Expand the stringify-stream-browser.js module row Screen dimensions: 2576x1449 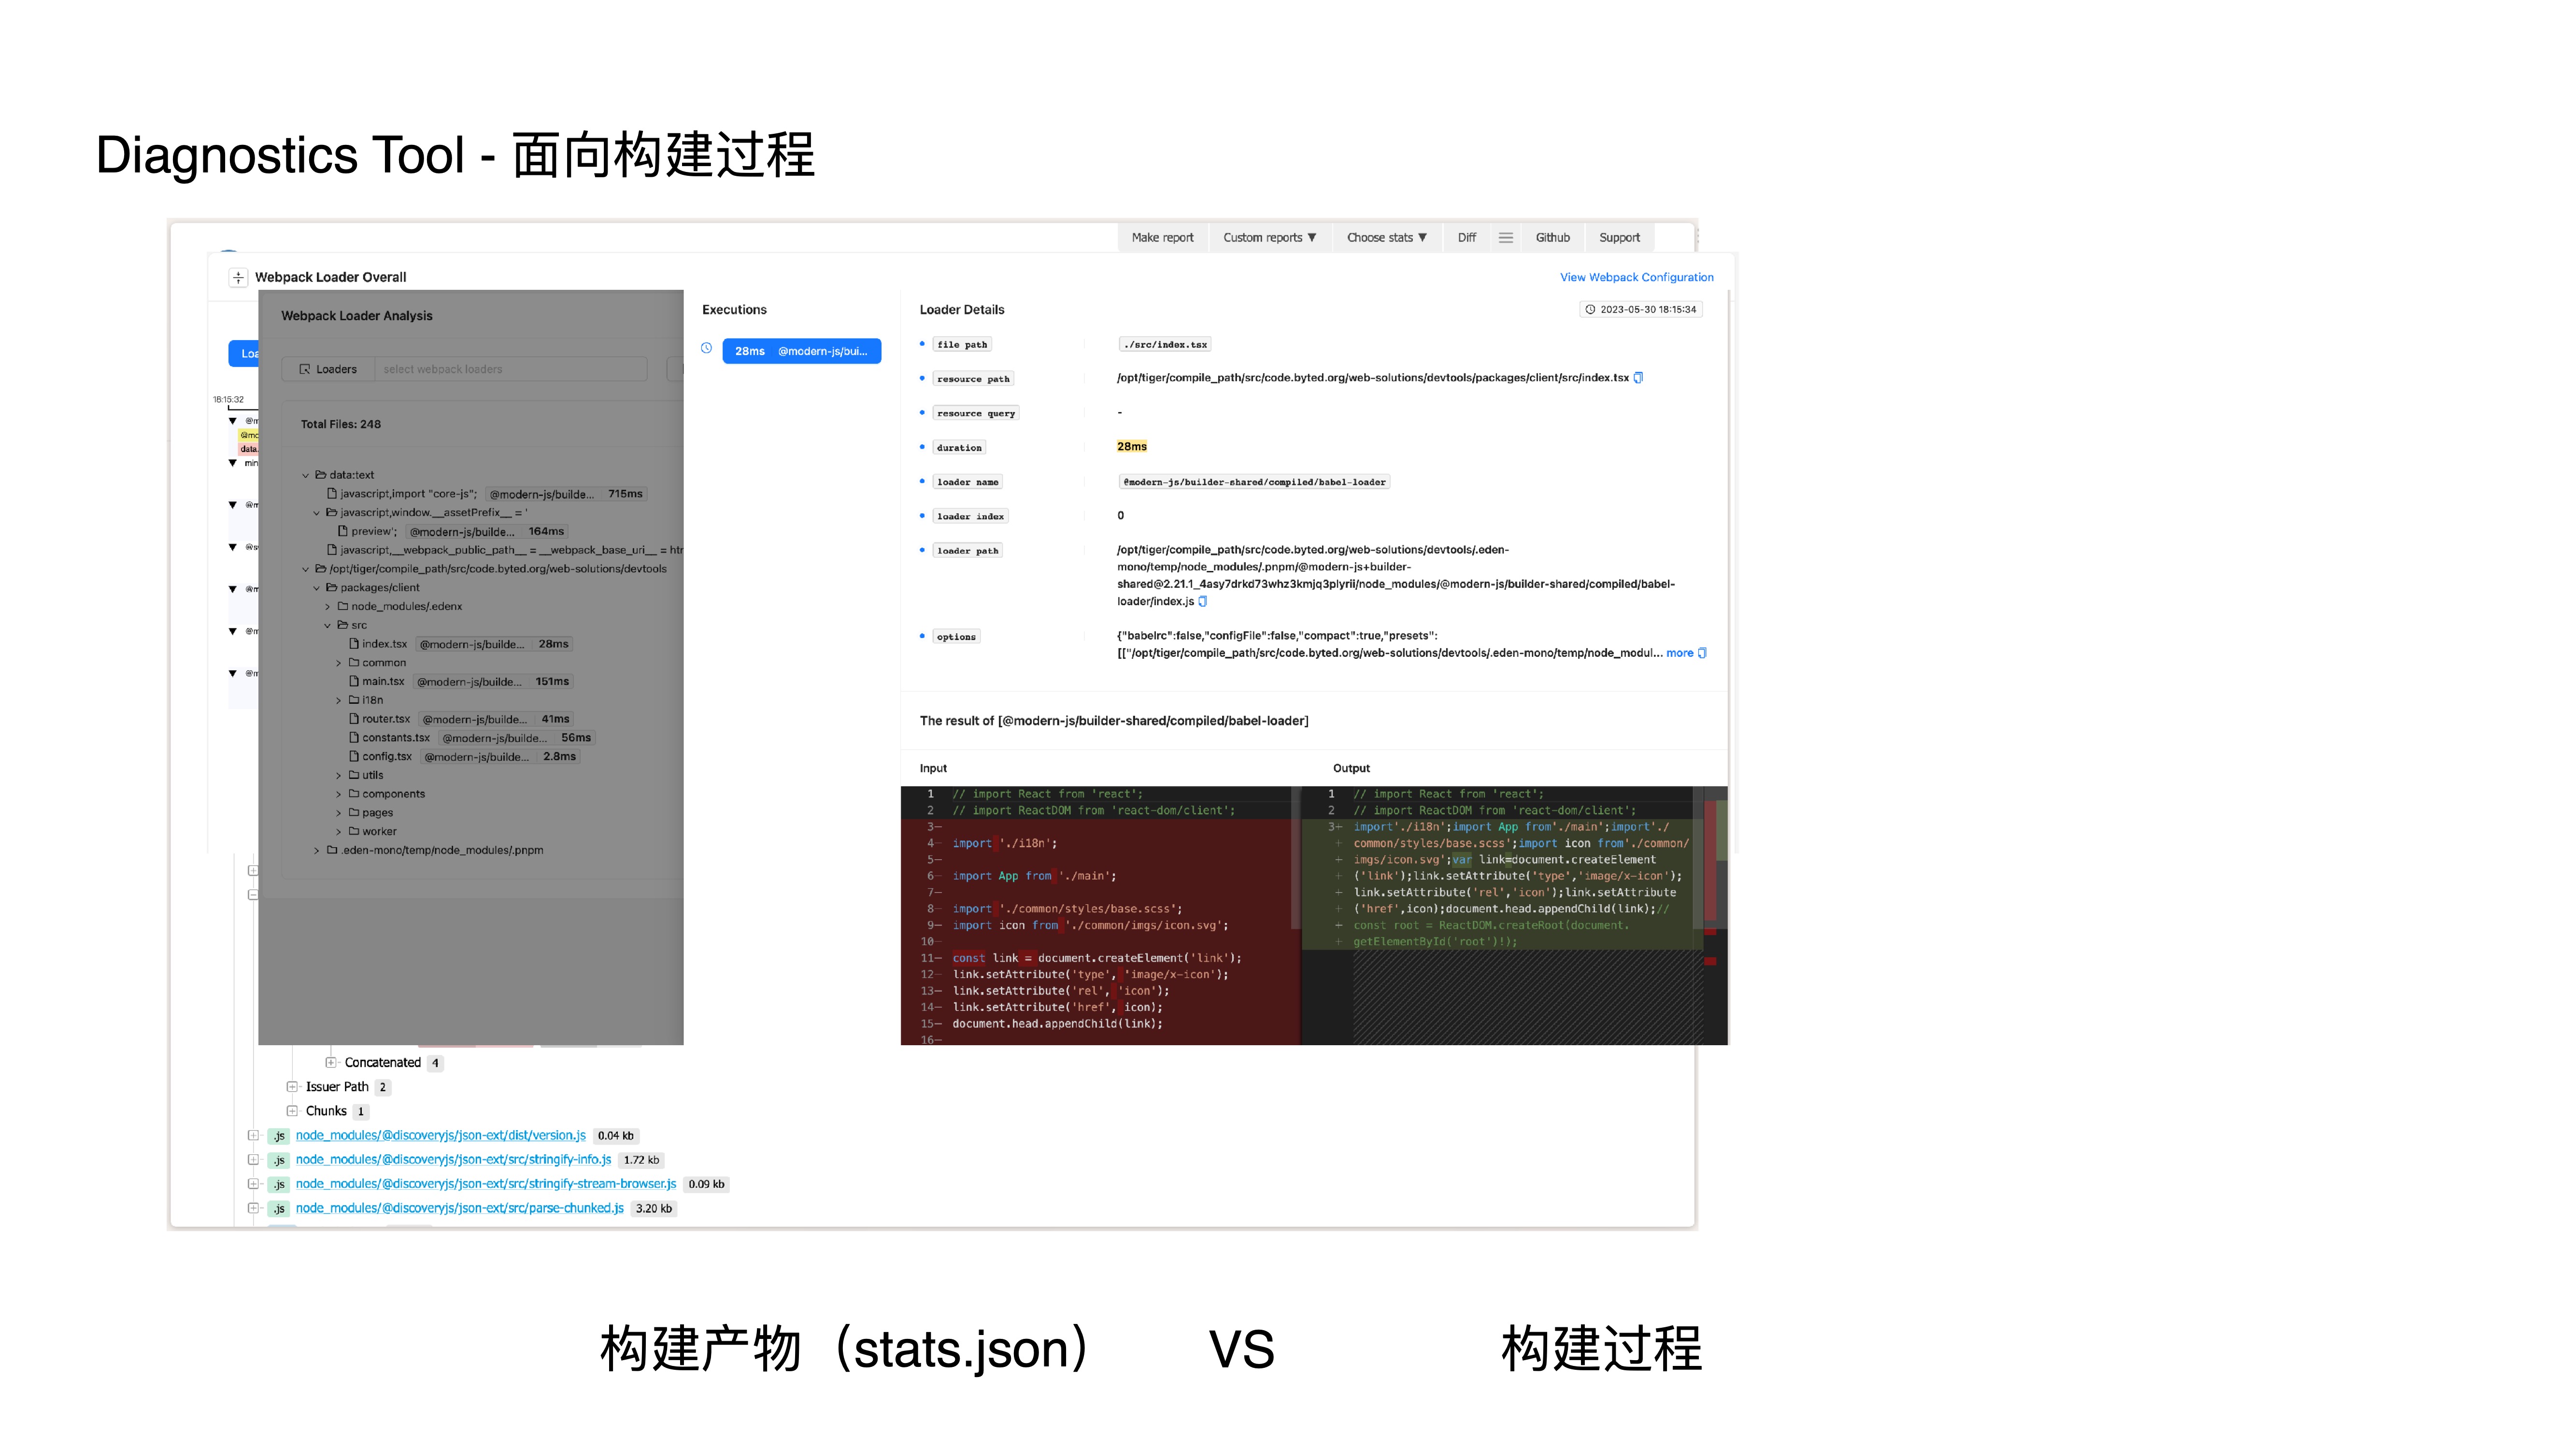click(253, 1184)
